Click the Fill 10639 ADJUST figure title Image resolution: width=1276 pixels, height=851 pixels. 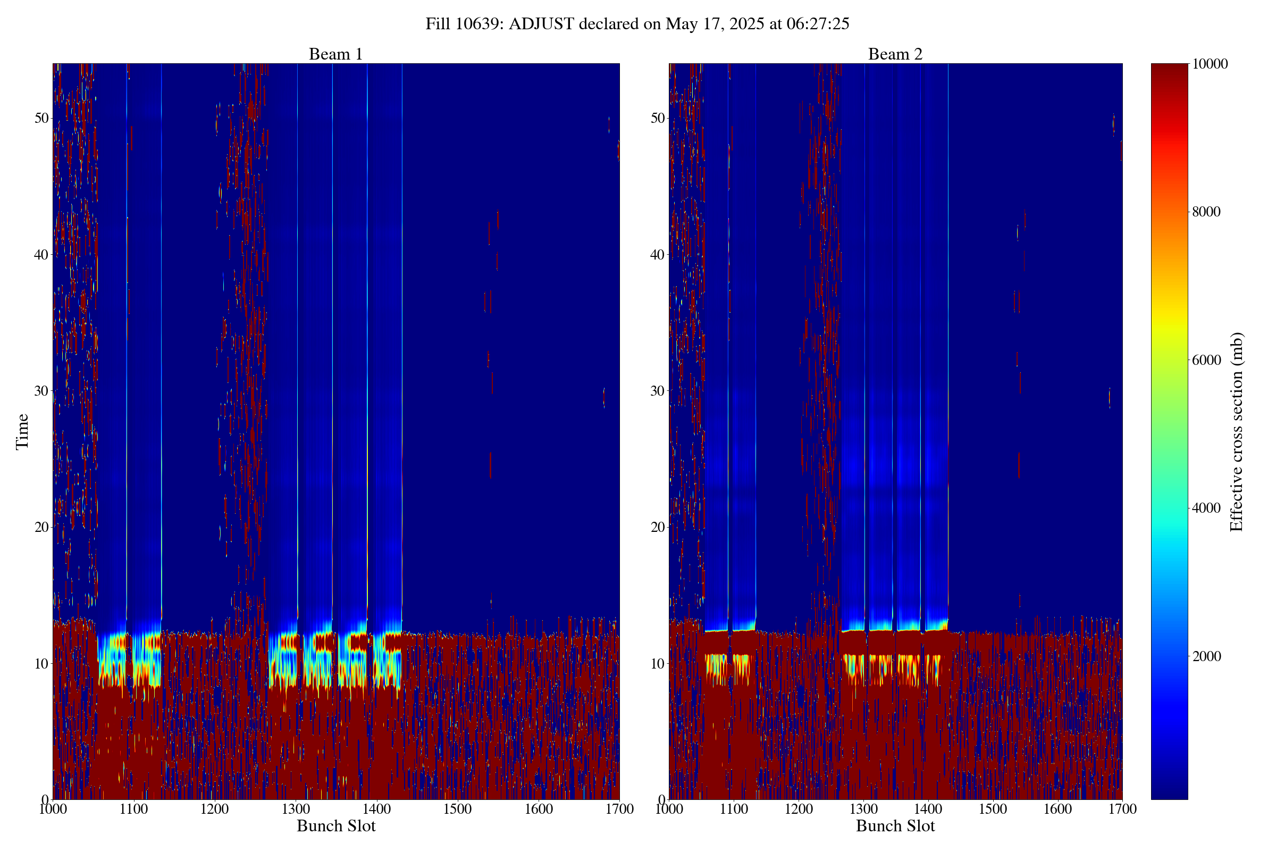click(637, 24)
